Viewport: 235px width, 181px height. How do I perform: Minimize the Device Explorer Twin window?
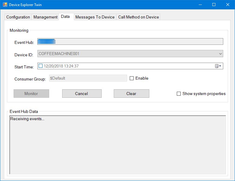tap(200, 5)
